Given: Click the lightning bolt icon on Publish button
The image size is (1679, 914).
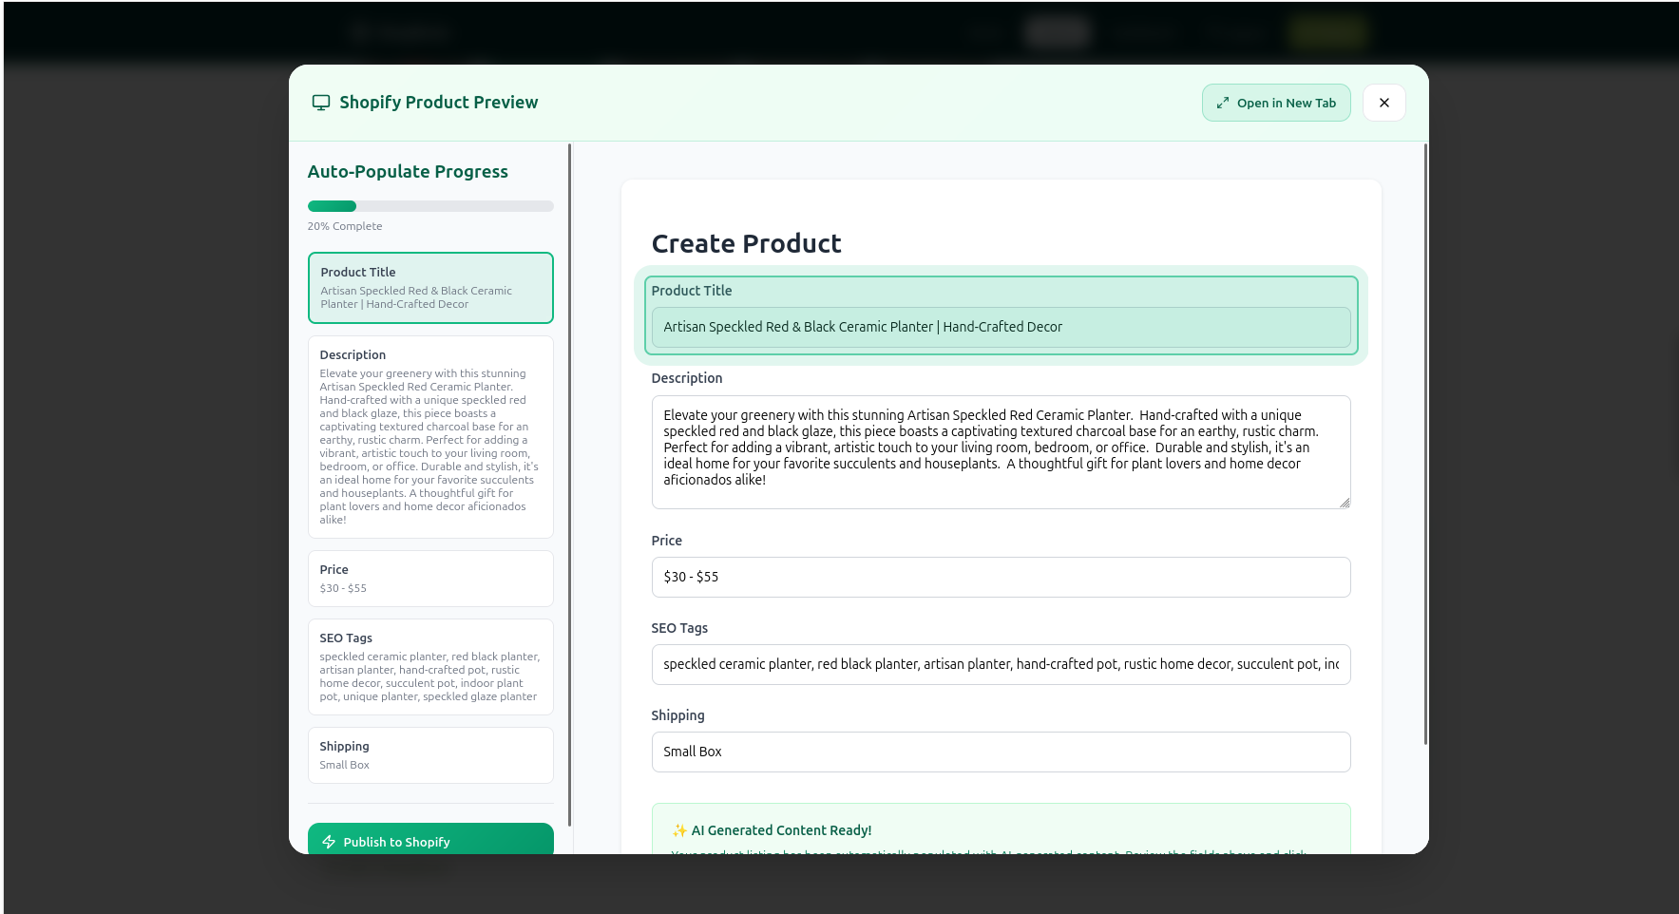Looking at the screenshot, I should pyautogui.click(x=329, y=842).
